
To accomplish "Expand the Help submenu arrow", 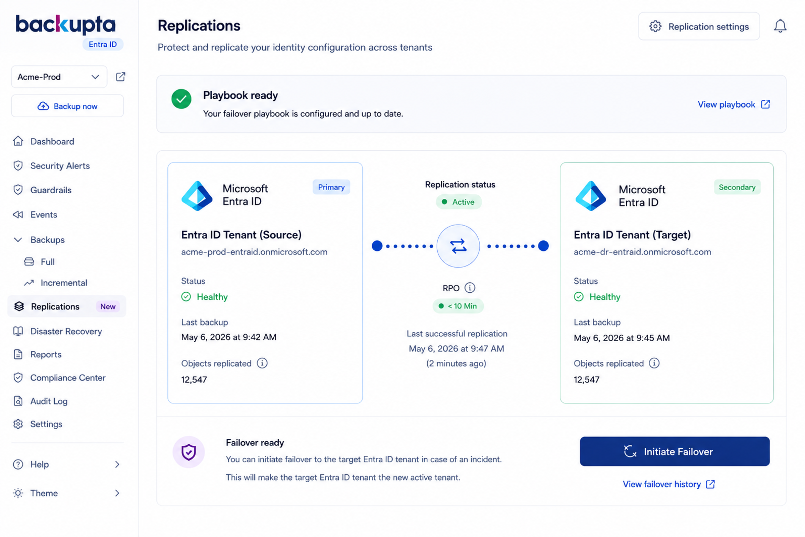I will coord(117,465).
